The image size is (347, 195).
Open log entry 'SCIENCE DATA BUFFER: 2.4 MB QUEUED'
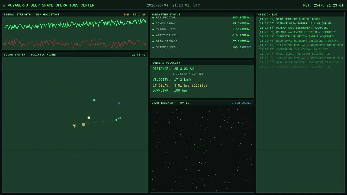tap(295, 24)
